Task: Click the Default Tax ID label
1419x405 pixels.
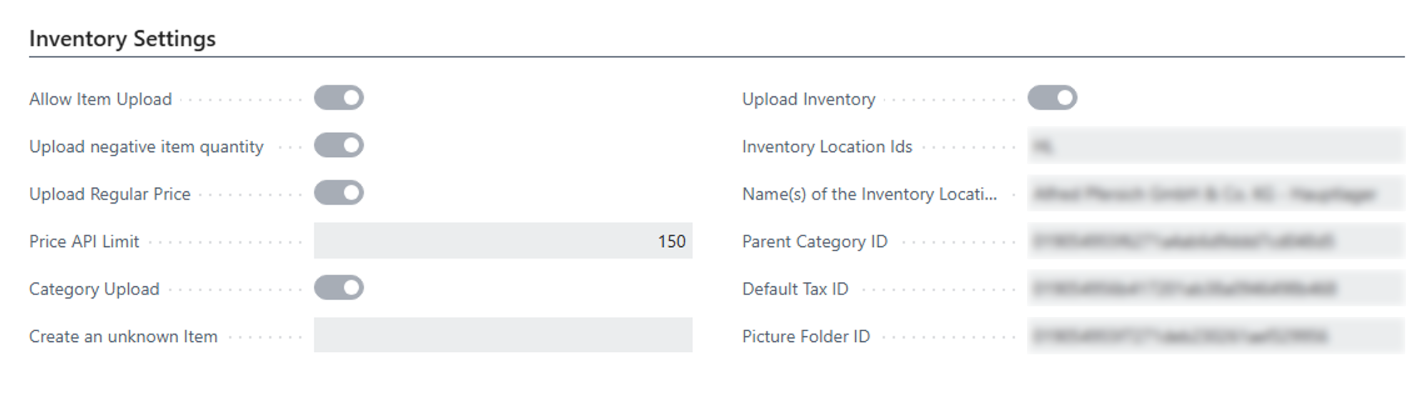Action: point(795,289)
